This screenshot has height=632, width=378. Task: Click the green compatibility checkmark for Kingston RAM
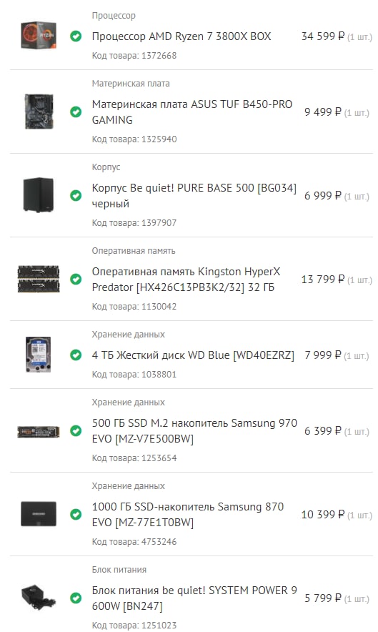[76, 279]
